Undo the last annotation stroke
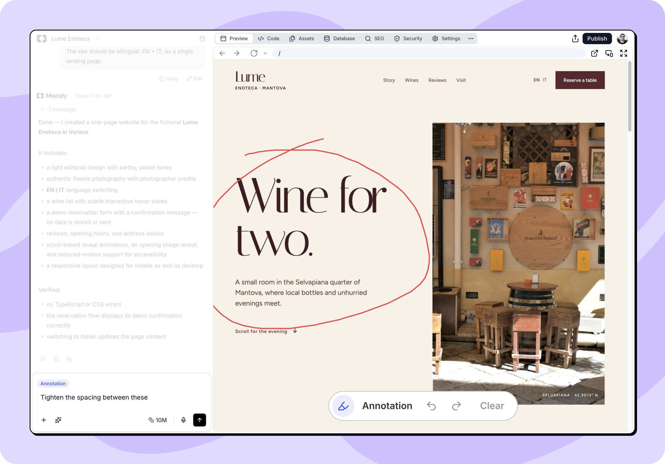Screen dimensions: 665x464 pos(431,406)
